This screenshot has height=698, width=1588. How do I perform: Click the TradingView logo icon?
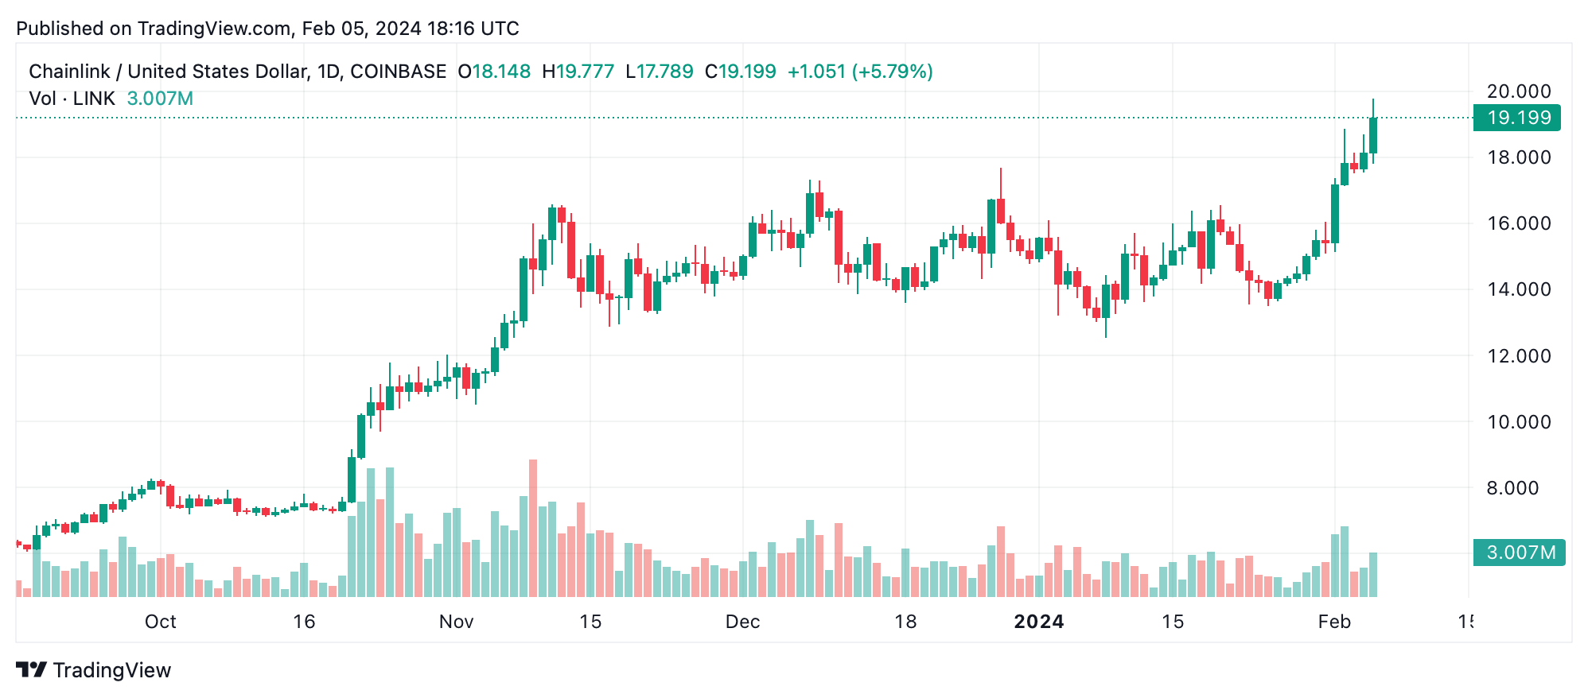(x=32, y=670)
